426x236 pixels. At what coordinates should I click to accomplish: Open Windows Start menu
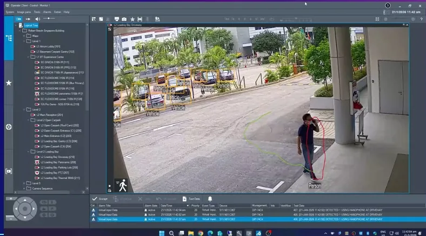click(162, 233)
